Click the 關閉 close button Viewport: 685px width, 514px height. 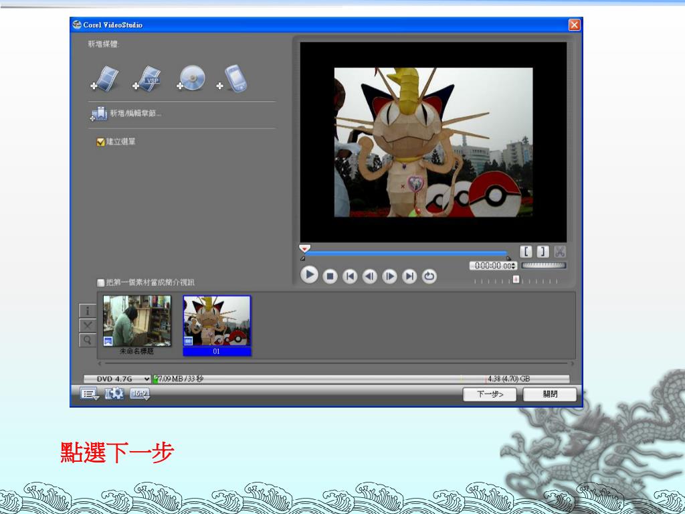tap(550, 394)
